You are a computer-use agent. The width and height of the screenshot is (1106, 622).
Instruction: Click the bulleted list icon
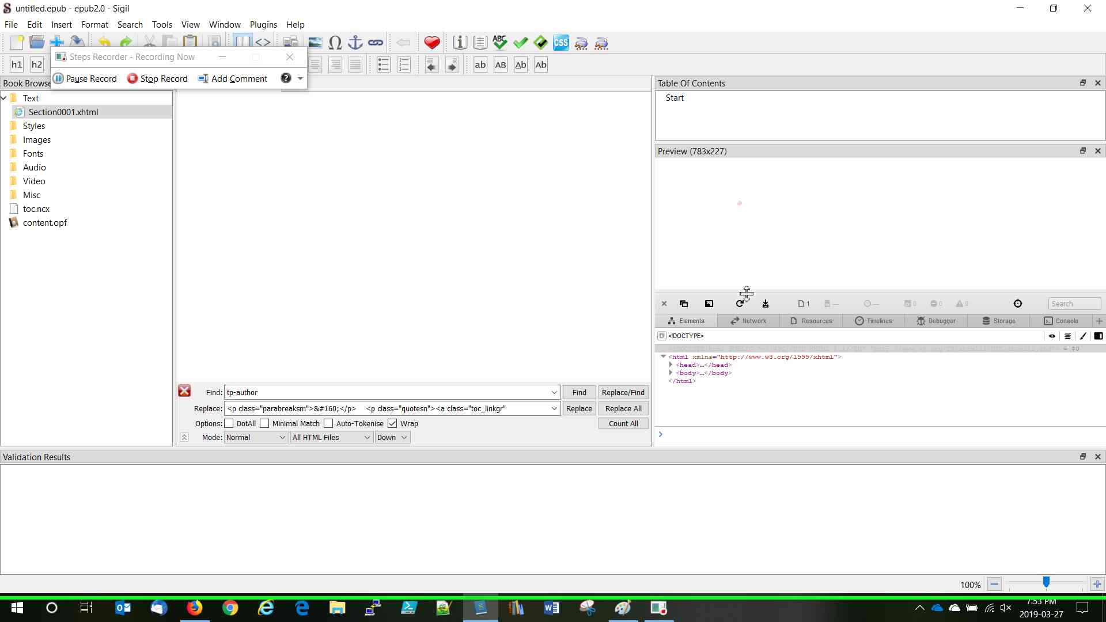point(383,65)
